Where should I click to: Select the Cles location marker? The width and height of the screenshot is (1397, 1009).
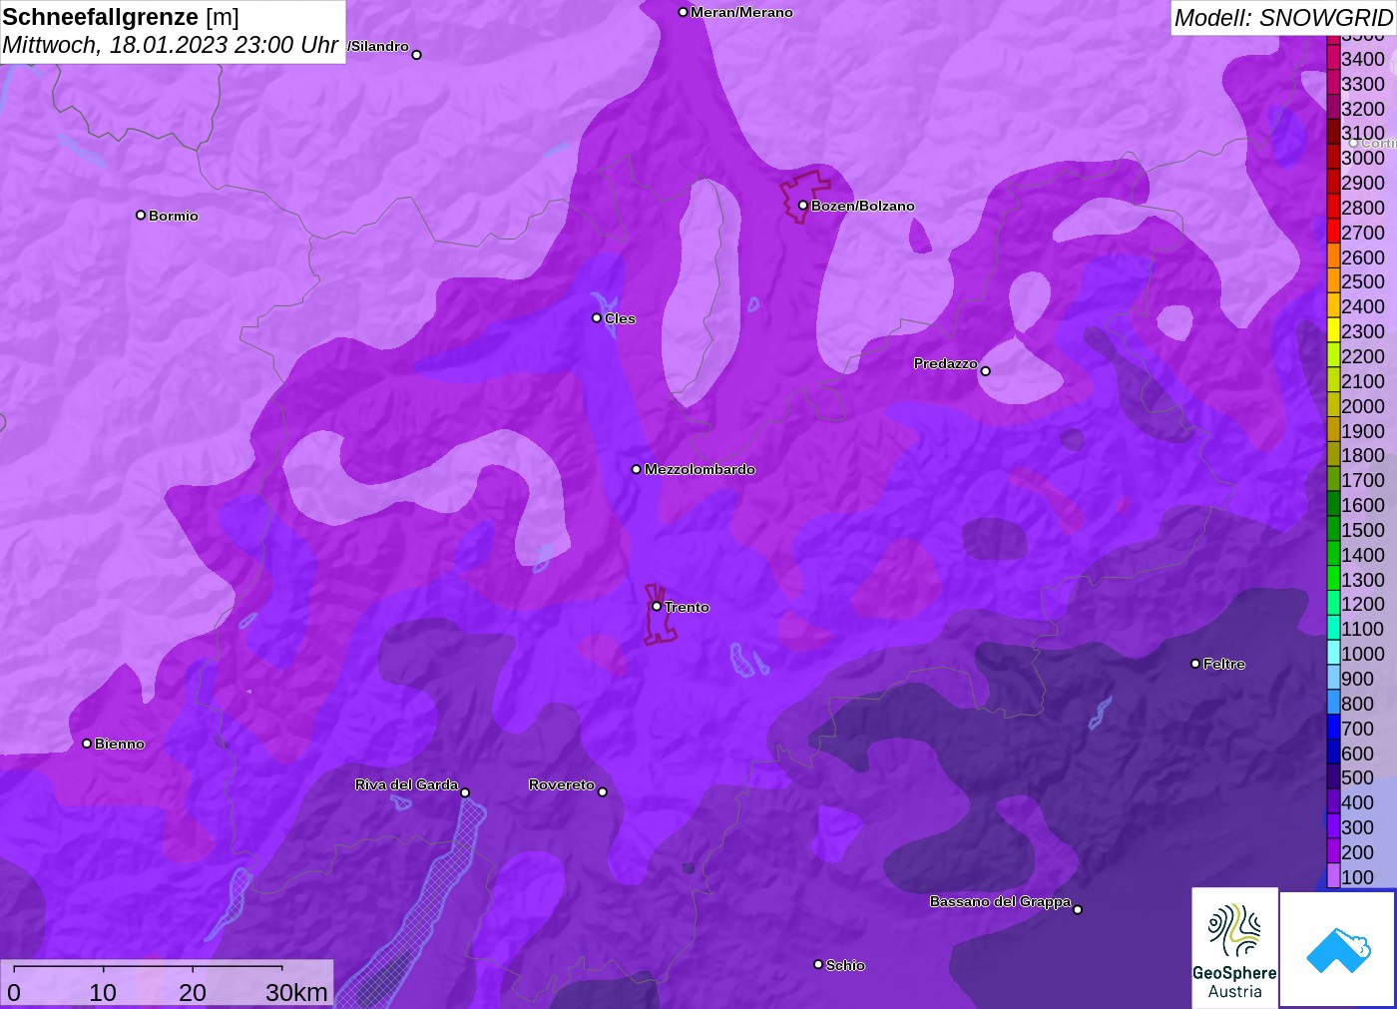point(597,318)
